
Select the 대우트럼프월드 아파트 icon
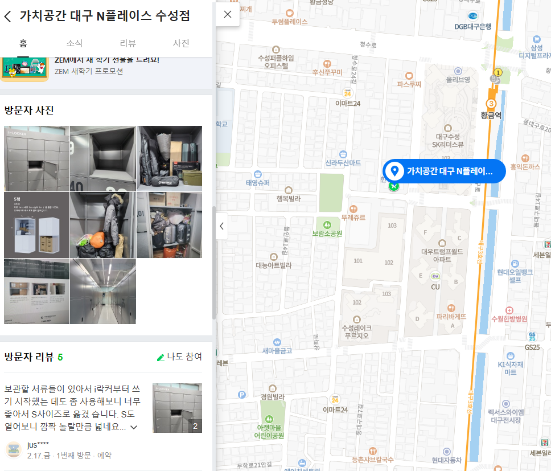tap(442, 243)
